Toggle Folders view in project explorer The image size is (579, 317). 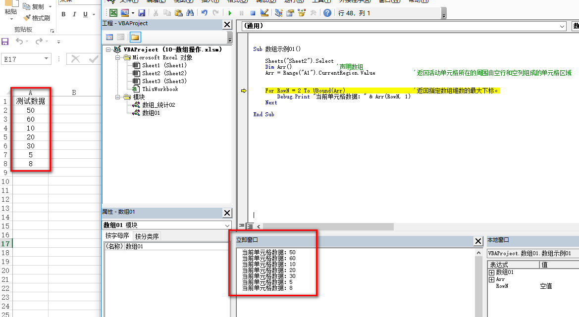pos(135,37)
